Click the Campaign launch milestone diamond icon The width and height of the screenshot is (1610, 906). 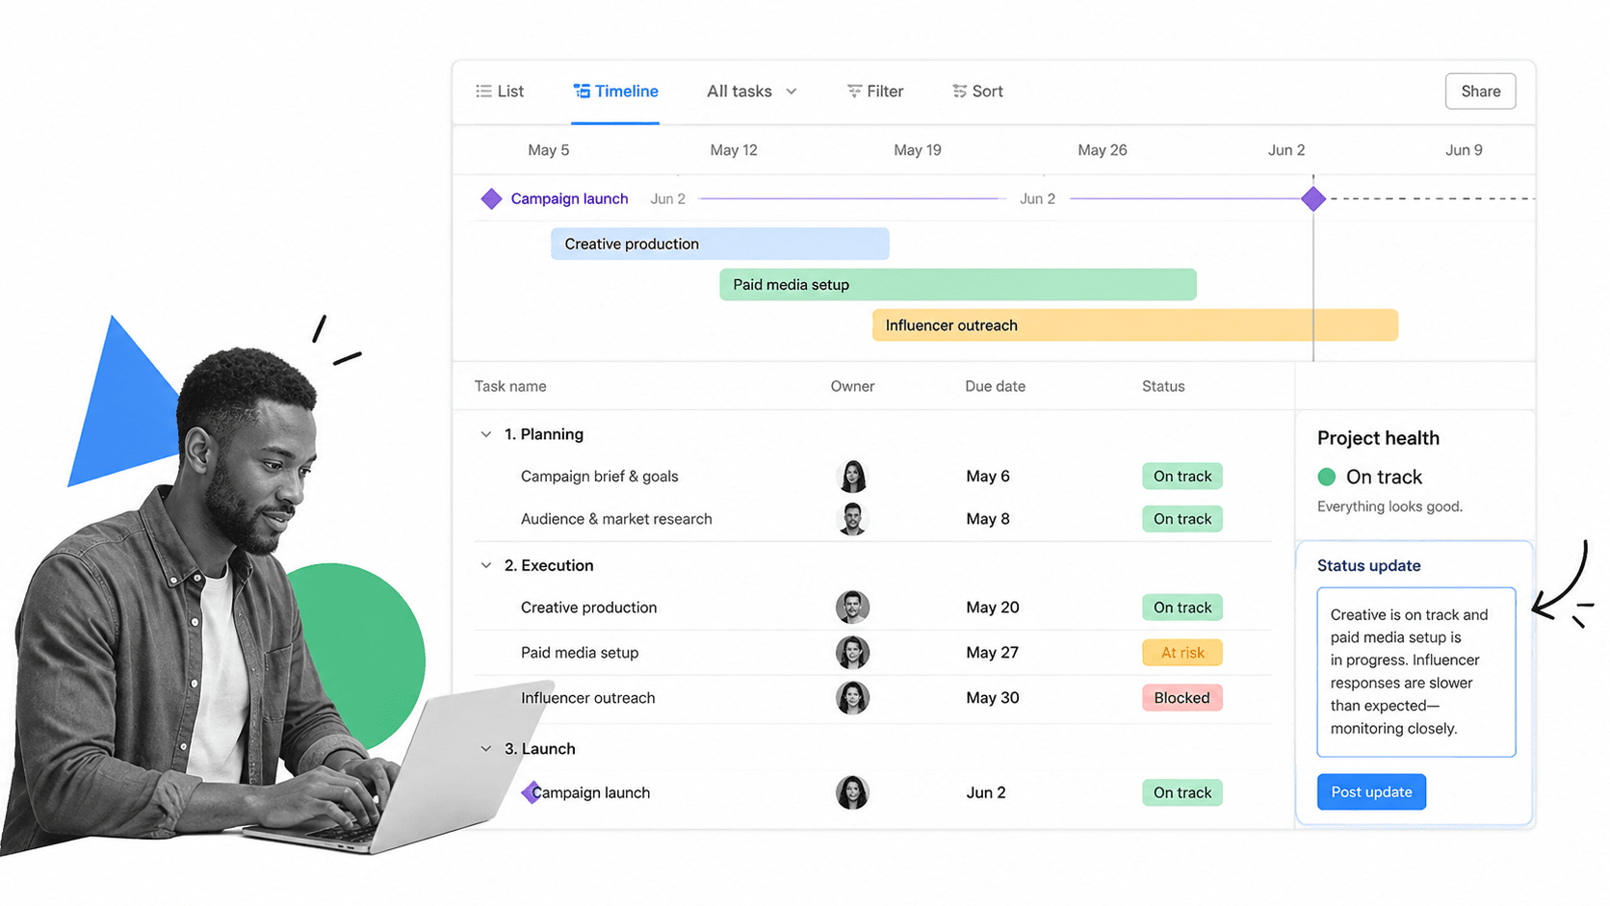[491, 198]
